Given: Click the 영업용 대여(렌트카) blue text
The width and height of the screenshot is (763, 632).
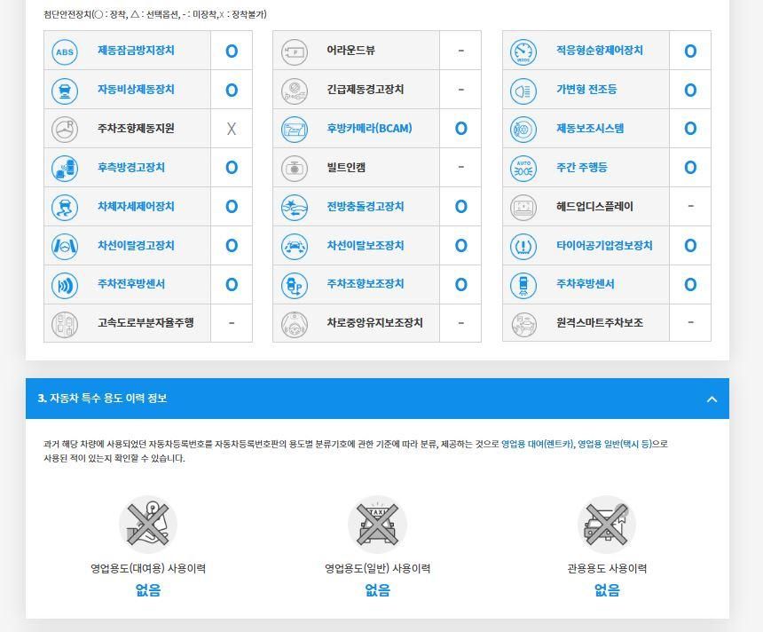Looking at the screenshot, I should click(538, 444).
